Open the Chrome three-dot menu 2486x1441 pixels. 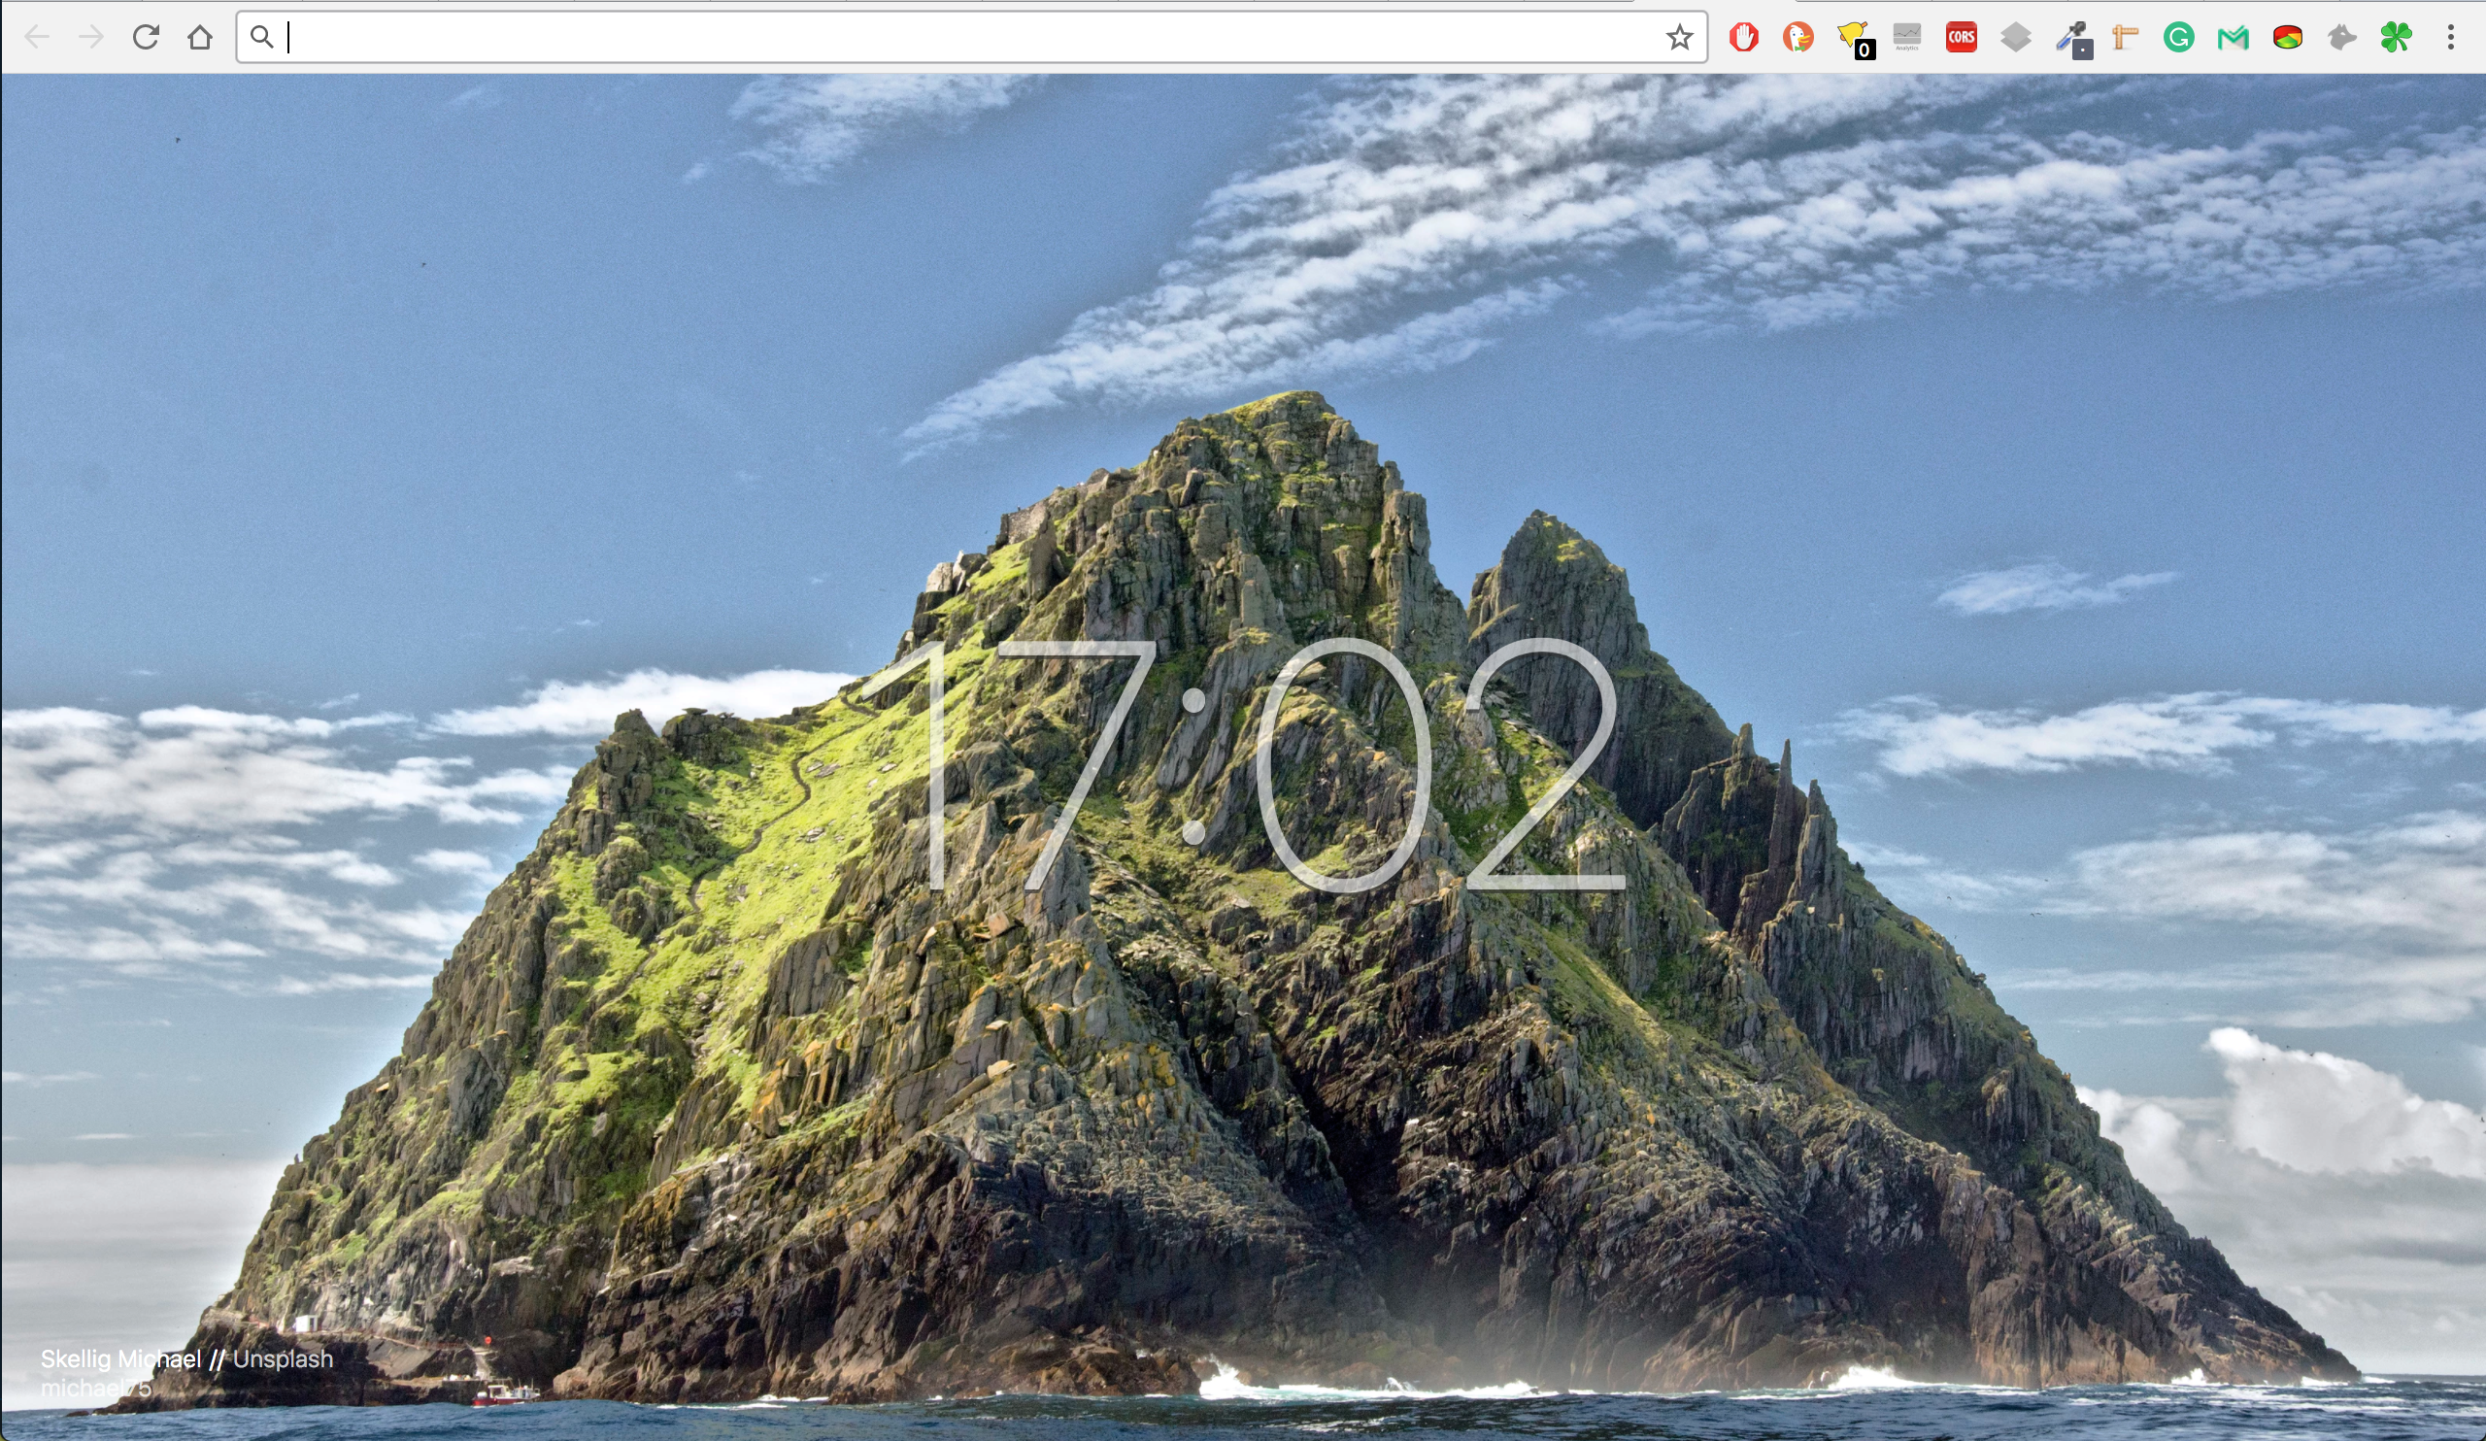click(2450, 37)
